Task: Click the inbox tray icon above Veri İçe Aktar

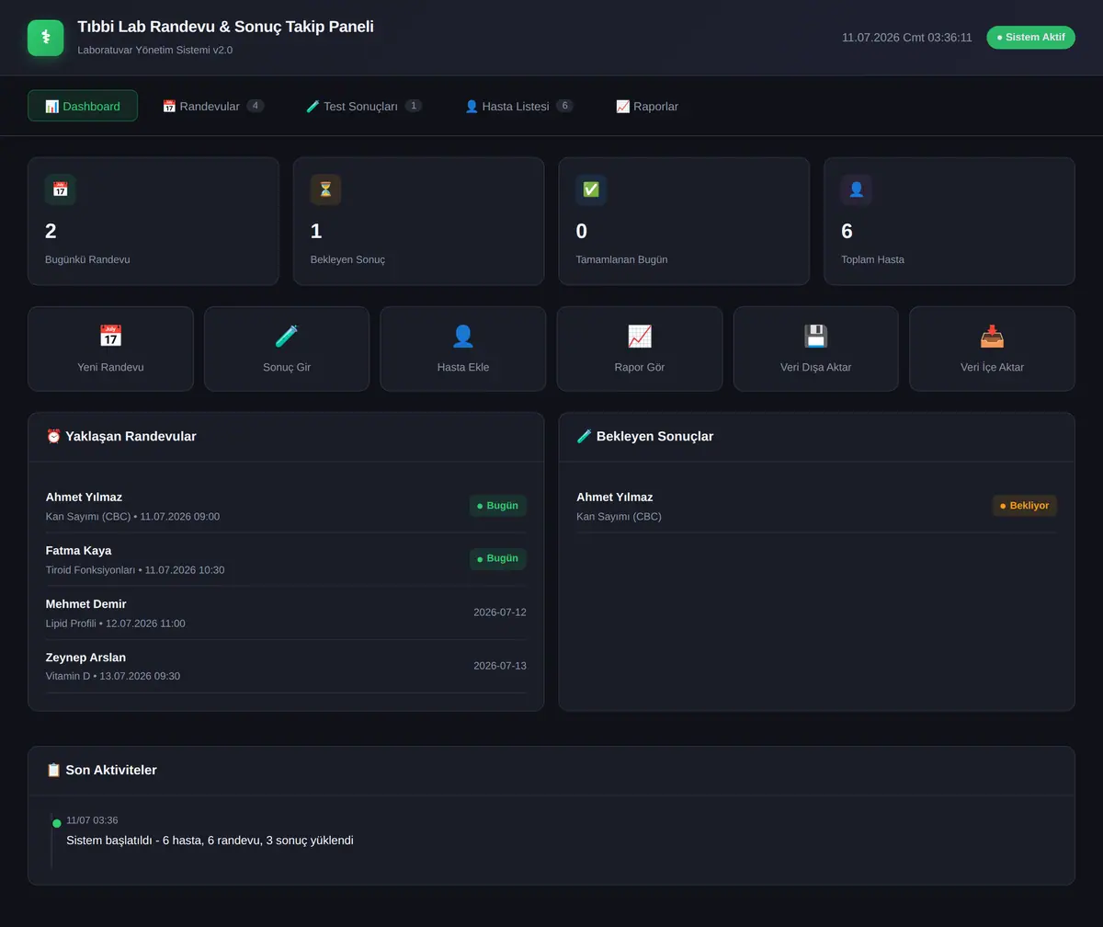Action: [x=992, y=337]
